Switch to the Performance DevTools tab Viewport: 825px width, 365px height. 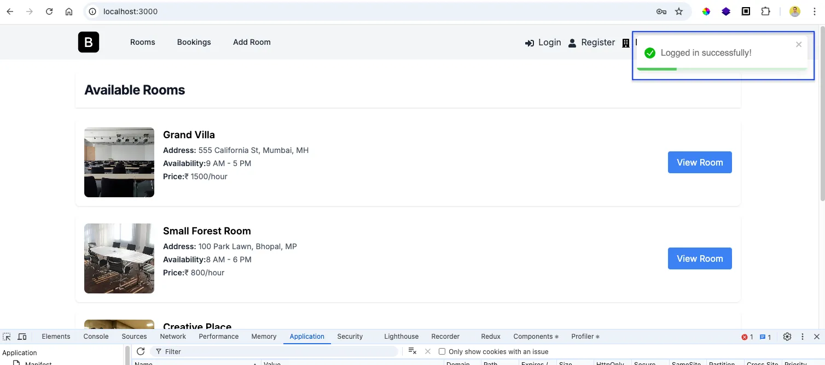point(219,337)
